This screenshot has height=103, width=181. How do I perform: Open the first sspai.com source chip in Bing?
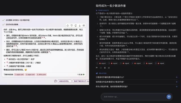[x=19, y=75]
